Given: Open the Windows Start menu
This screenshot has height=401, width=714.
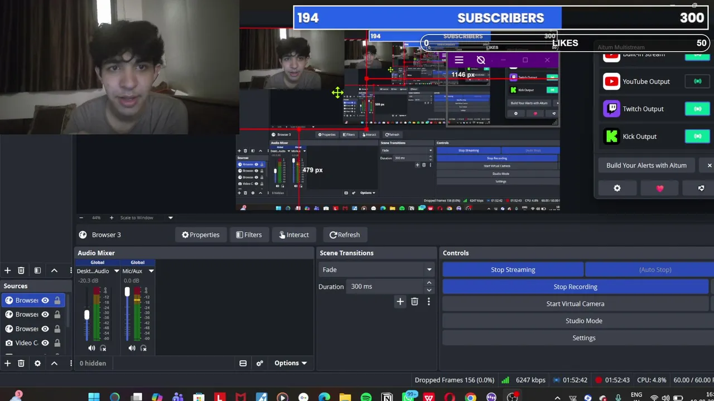Looking at the screenshot, I should [x=94, y=397].
